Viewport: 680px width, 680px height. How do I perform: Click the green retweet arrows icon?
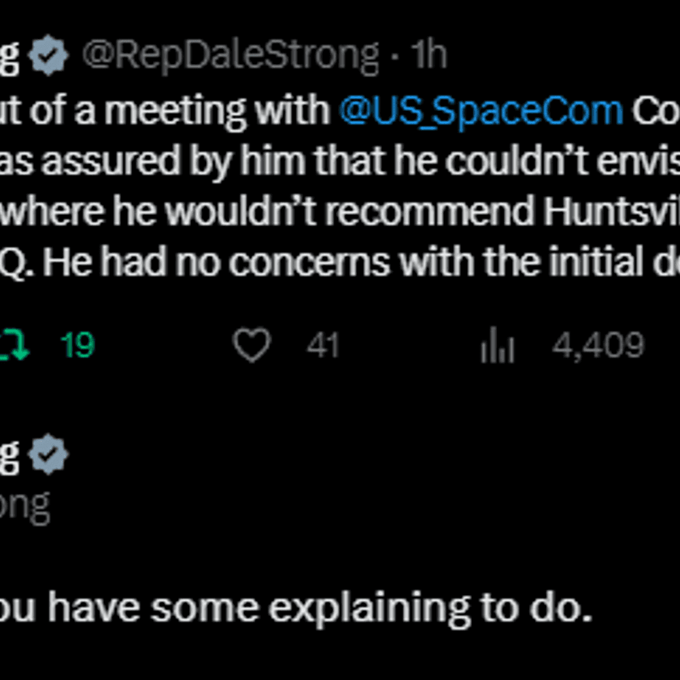[14, 345]
